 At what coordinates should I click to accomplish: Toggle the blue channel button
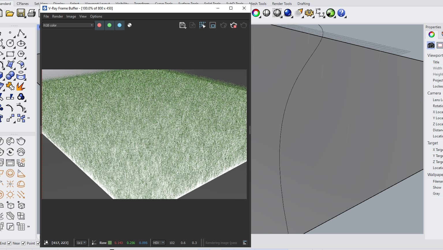(119, 25)
